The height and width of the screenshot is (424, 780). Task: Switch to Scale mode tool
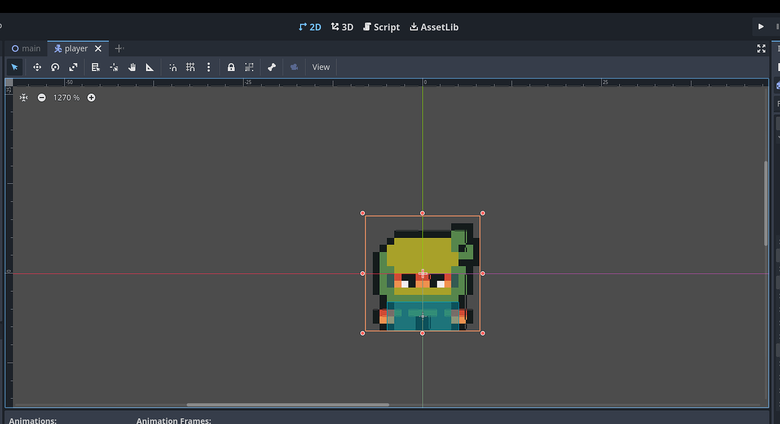pyautogui.click(x=73, y=67)
